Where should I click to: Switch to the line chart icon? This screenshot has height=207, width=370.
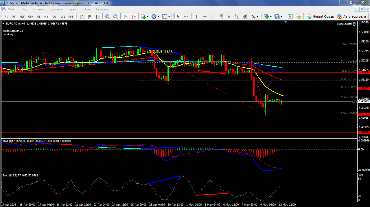(98, 16)
